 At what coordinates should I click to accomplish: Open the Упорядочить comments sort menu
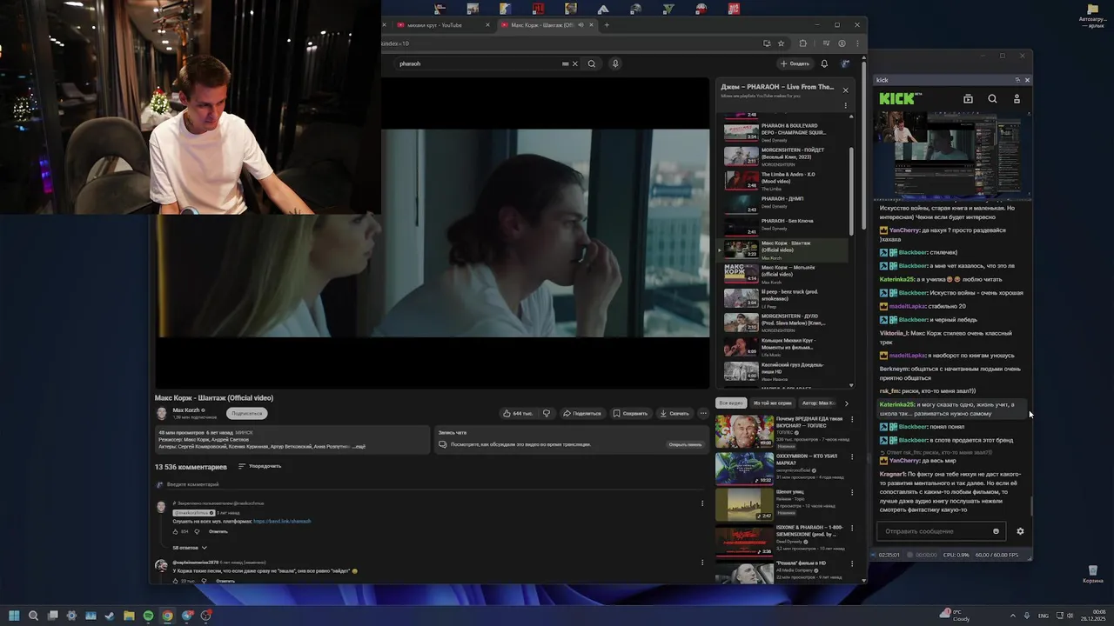click(259, 466)
